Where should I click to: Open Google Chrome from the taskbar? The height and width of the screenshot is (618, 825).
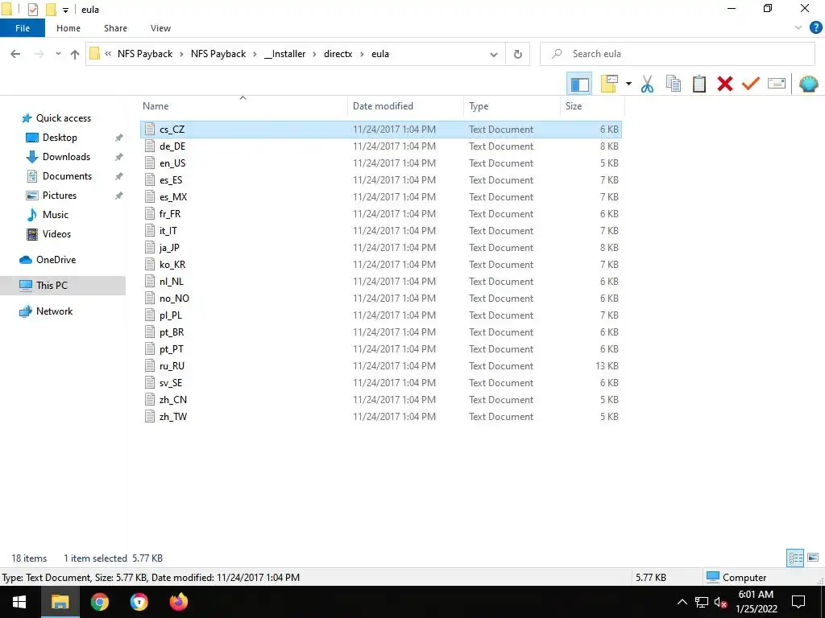point(99,602)
